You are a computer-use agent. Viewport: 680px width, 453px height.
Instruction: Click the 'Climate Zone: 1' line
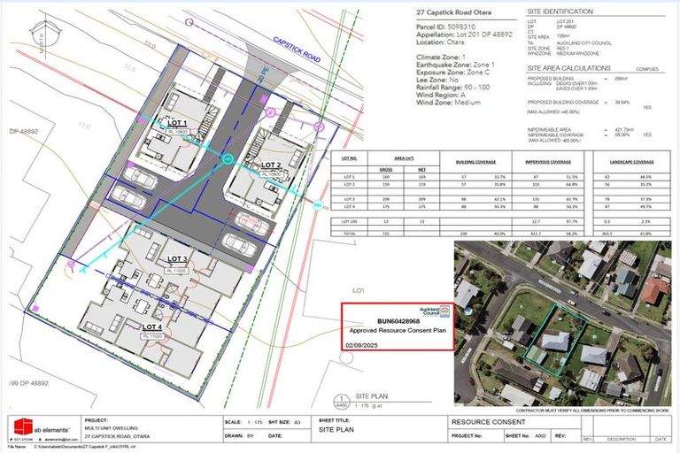[x=441, y=58]
